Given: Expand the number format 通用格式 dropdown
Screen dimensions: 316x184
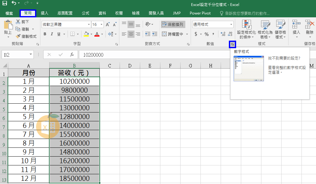Looking at the screenshot, I should 231,25.
